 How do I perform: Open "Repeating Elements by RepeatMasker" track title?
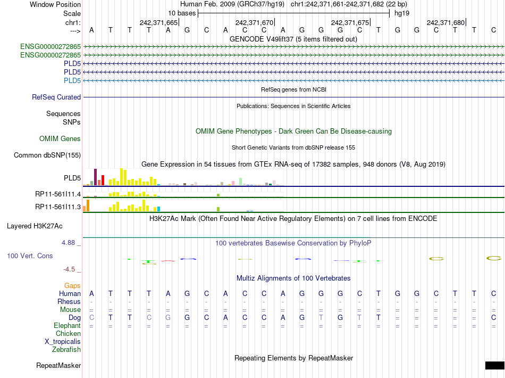tap(293, 358)
